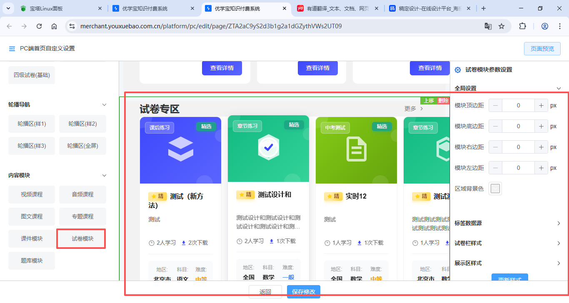The width and height of the screenshot is (569, 303).
Task: Collapse the 轮播导航 section
Action: tap(105, 105)
